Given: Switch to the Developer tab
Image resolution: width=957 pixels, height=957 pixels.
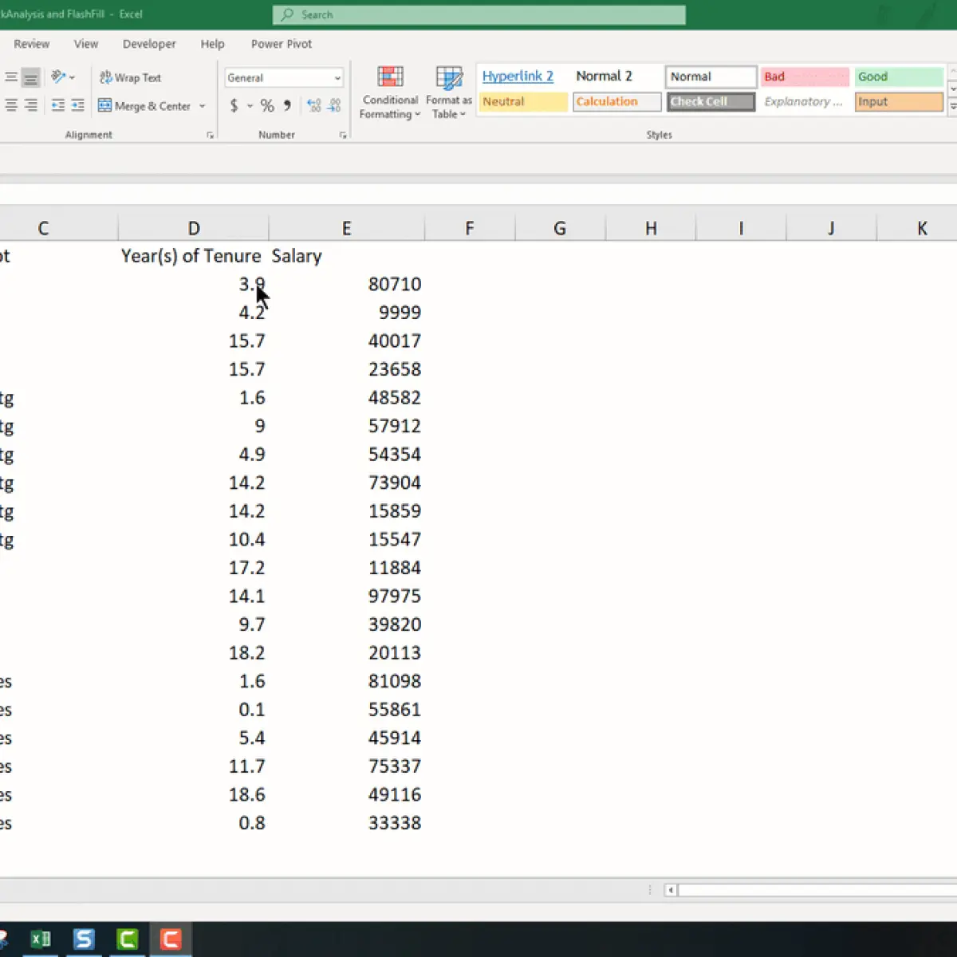Looking at the screenshot, I should [x=149, y=44].
